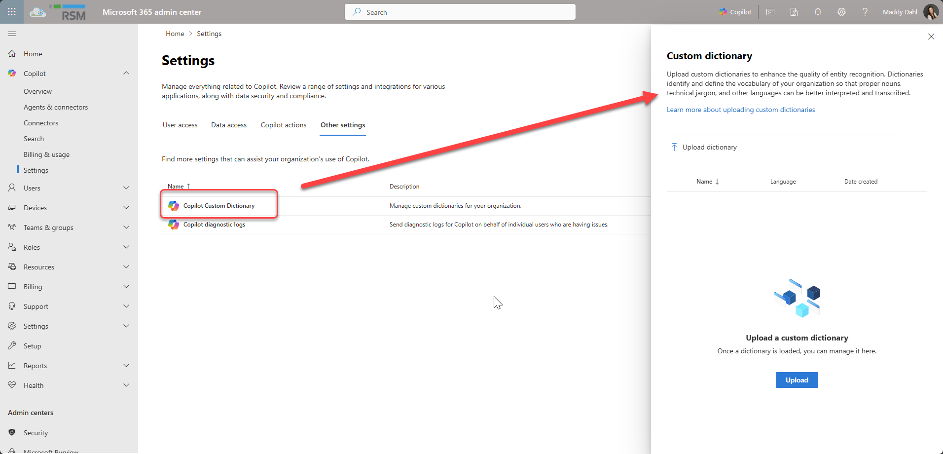The height and width of the screenshot is (454, 943).
Task: Expand the Health section chevron
Action: [x=126, y=385]
